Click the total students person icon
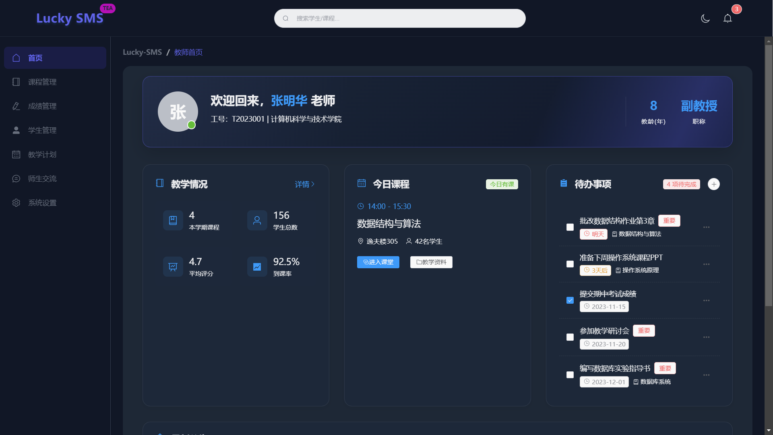Screen dimensions: 773x435 [257, 220]
